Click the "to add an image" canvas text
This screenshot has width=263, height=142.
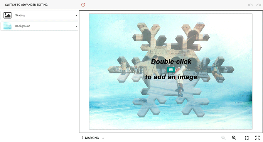tap(171, 77)
